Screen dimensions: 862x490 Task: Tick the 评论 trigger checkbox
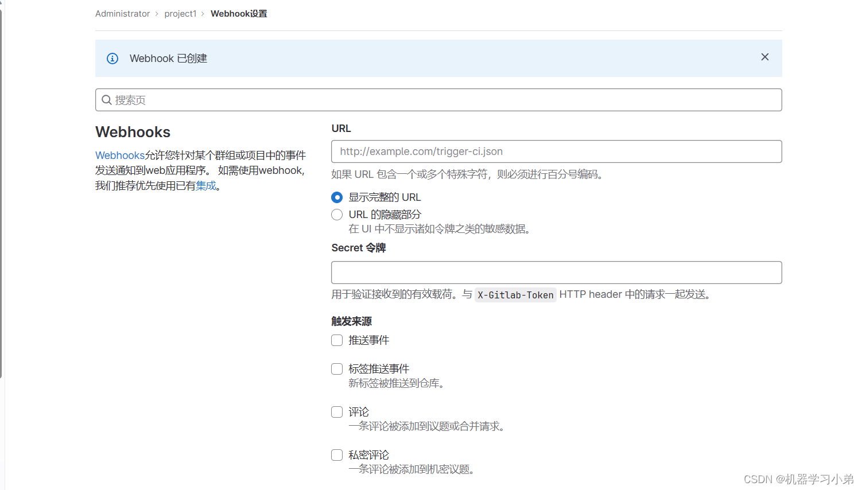click(x=337, y=412)
